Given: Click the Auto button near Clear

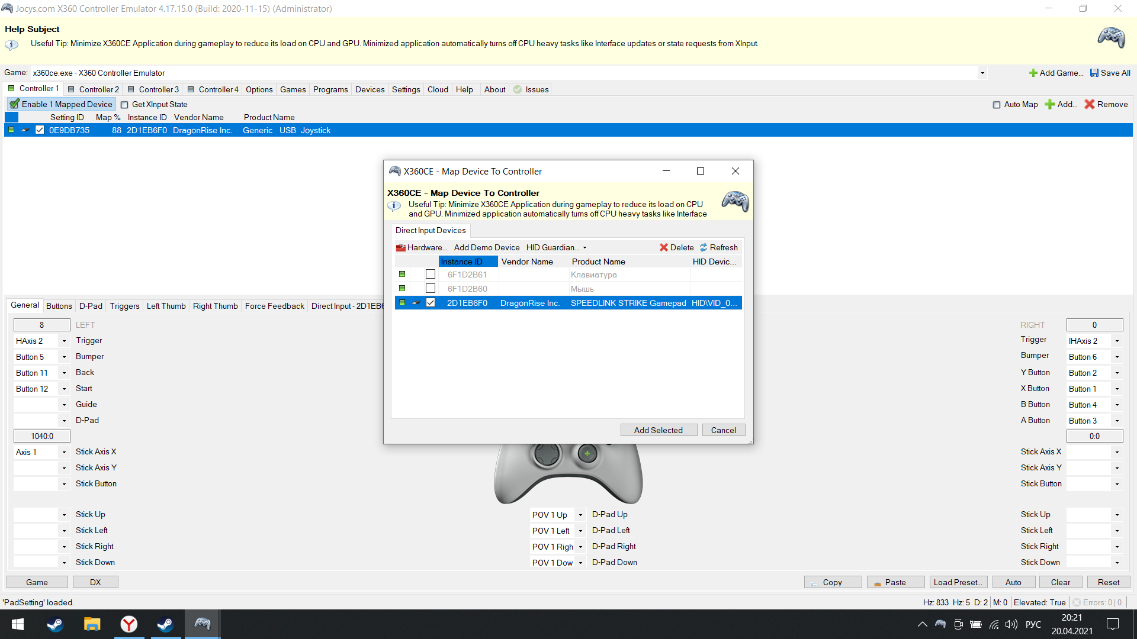Looking at the screenshot, I should (1013, 582).
